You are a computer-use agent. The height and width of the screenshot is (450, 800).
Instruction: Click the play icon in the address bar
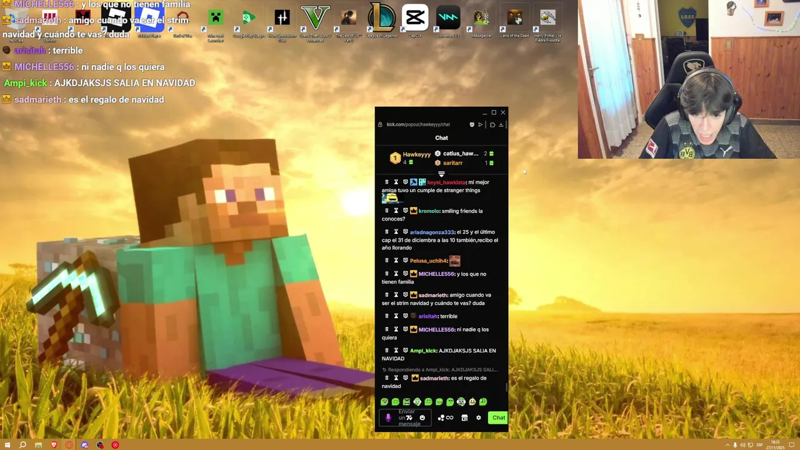[480, 124]
